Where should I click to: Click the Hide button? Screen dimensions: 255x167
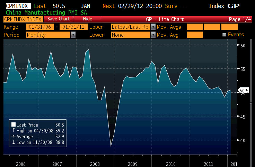pos(88,19)
